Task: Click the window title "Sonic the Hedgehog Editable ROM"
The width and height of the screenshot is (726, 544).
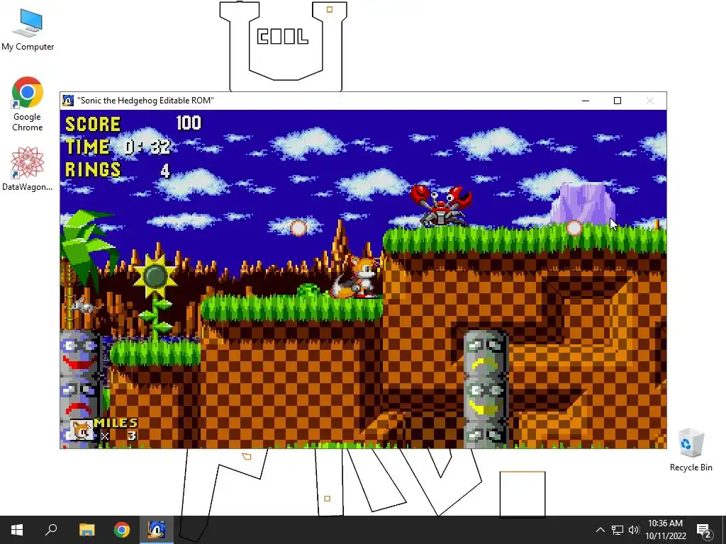Action: pos(145,101)
